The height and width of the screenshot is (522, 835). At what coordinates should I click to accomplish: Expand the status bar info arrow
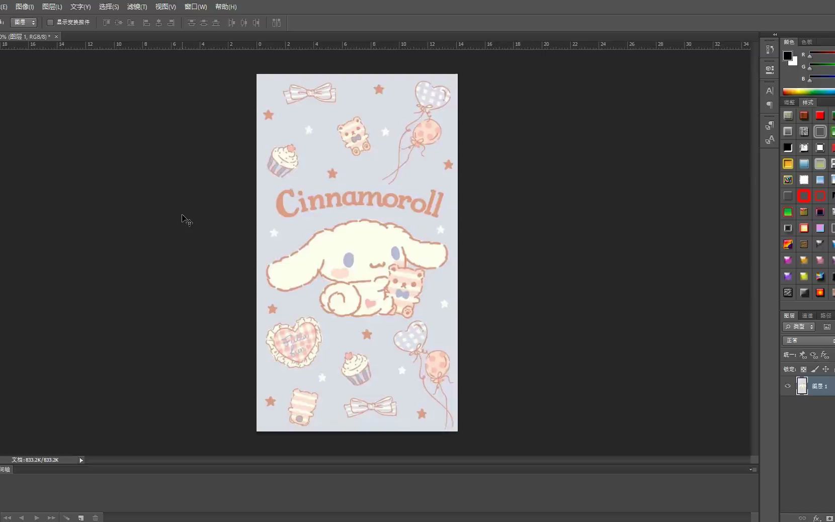coord(81,460)
